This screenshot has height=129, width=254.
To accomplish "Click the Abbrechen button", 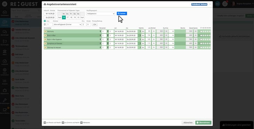I will (188, 123).
